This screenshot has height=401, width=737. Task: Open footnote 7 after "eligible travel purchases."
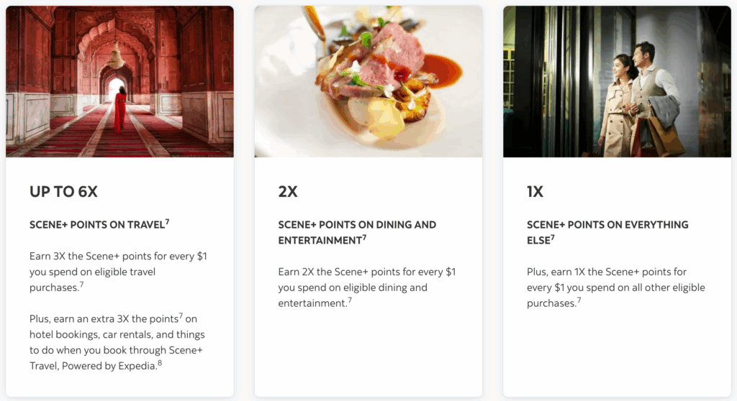(x=82, y=285)
